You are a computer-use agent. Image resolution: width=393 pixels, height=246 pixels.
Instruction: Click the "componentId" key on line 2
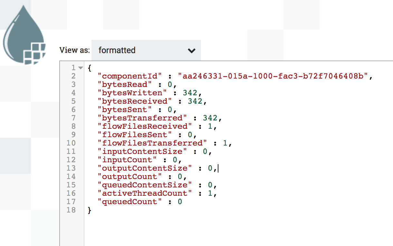click(x=131, y=76)
